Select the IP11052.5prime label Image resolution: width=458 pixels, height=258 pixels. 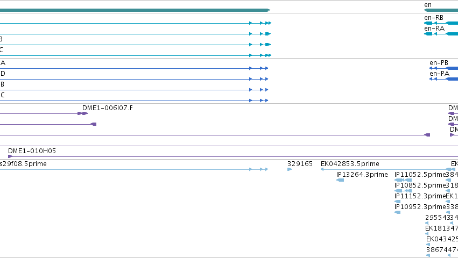click(420, 175)
